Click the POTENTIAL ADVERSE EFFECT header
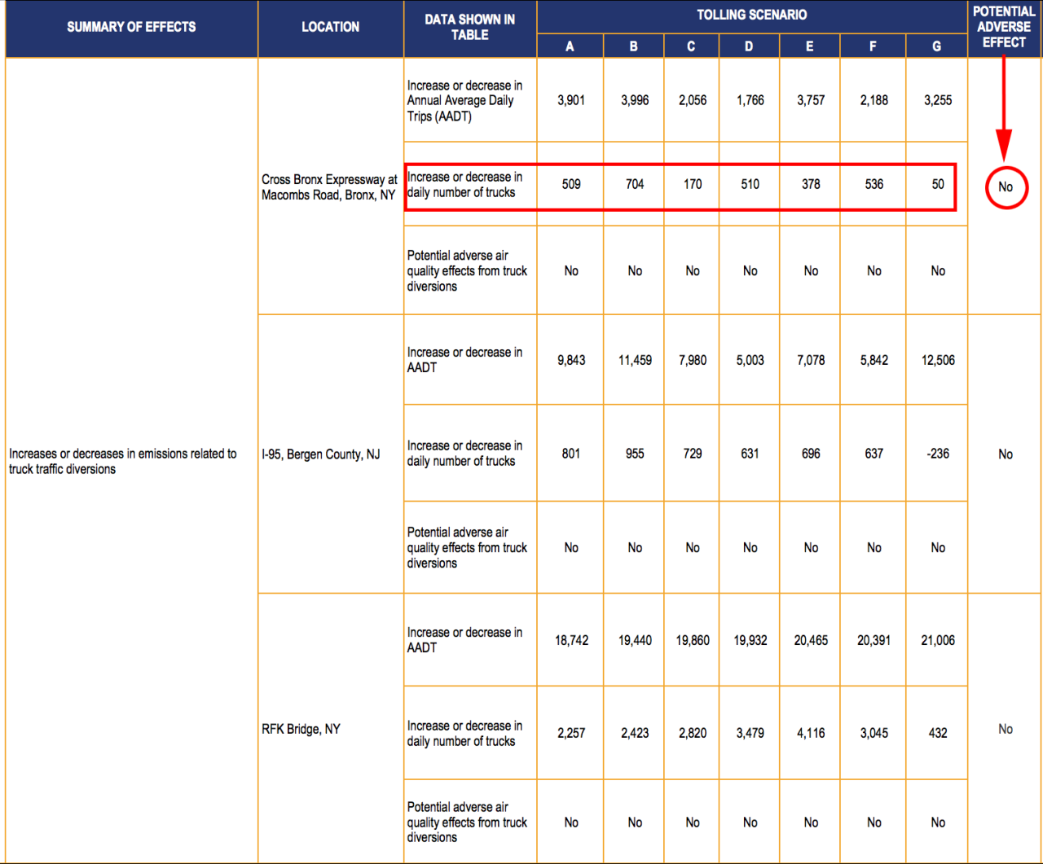Image resolution: width=1043 pixels, height=864 pixels. coord(1004,27)
